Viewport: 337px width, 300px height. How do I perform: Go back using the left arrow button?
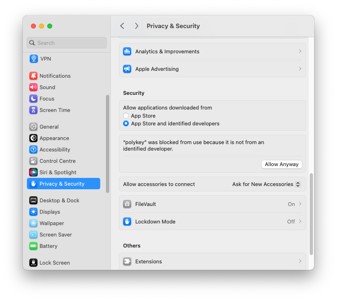tap(122, 26)
